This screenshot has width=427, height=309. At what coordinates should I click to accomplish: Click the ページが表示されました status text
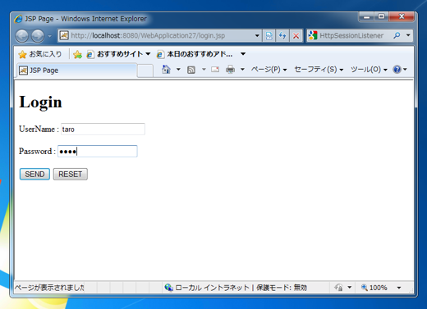(49, 288)
